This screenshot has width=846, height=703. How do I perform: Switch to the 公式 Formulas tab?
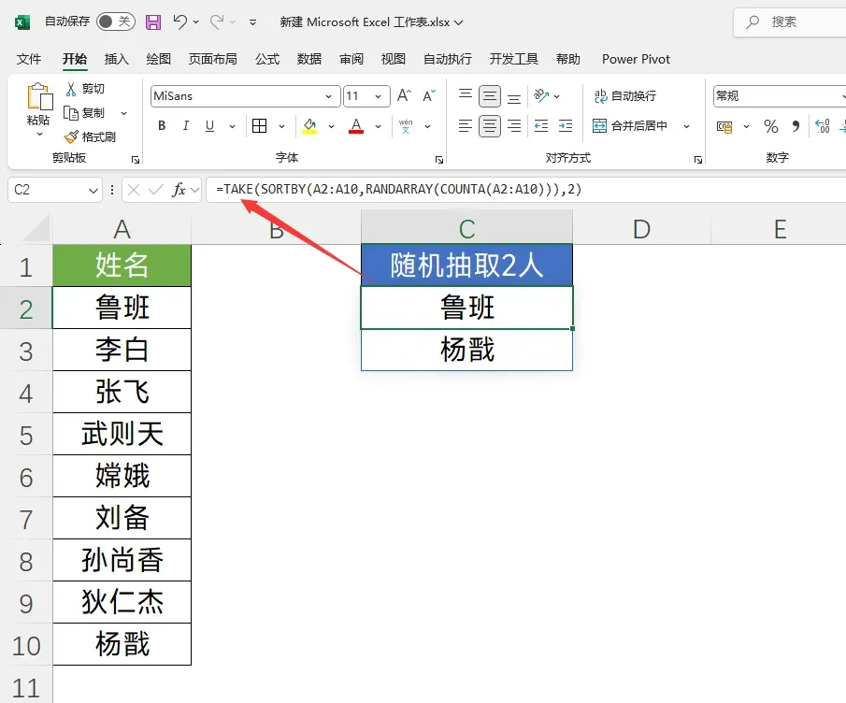(267, 59)
